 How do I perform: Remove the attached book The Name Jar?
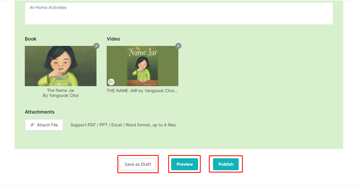[96, 46]
